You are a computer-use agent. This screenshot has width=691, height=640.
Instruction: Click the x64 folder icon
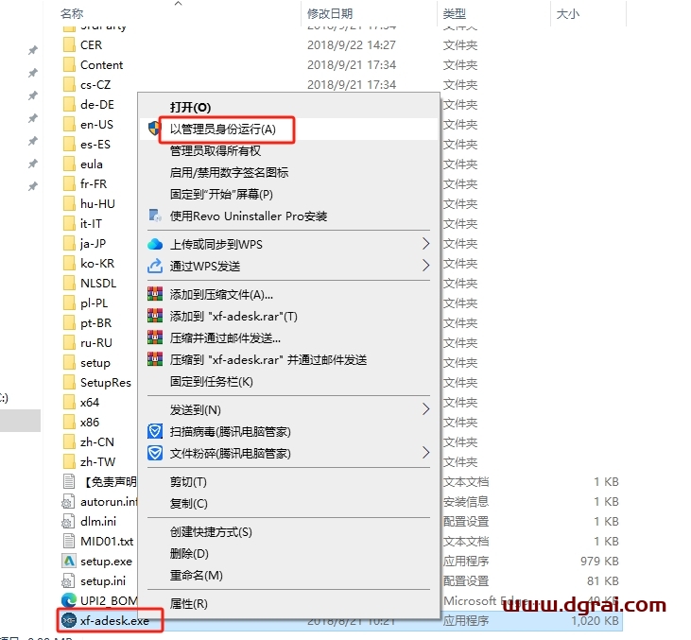(69, 403)
